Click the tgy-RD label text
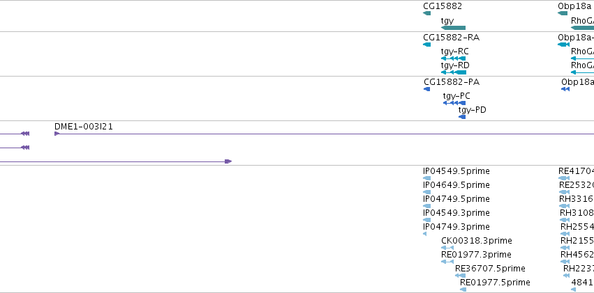The width and height of the screenshot is (594, 293). [455, 65]
